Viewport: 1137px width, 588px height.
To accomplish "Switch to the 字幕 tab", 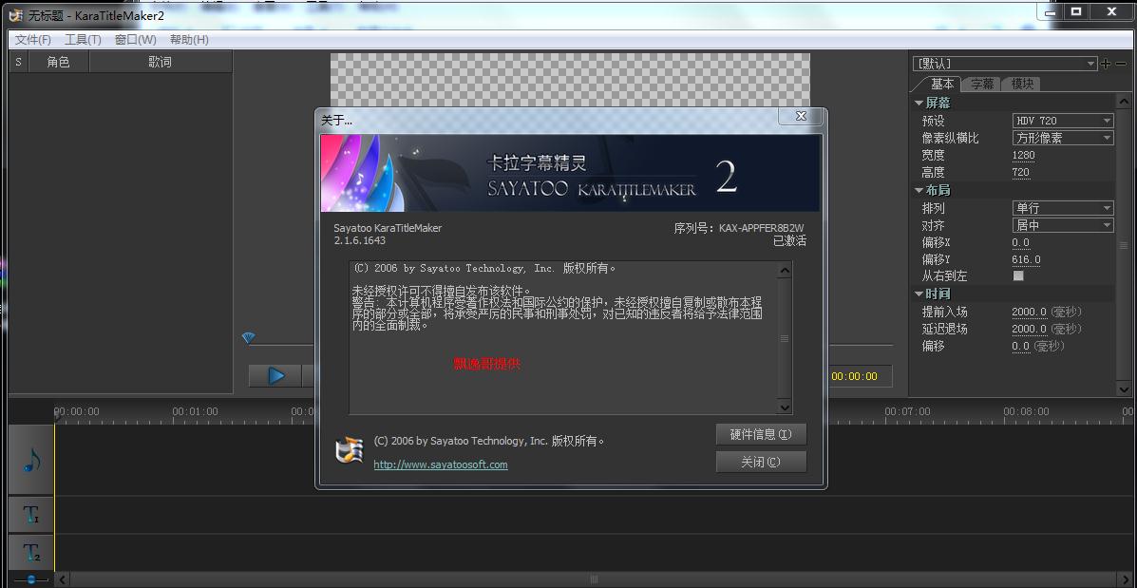I will click(x=982, y=84).
